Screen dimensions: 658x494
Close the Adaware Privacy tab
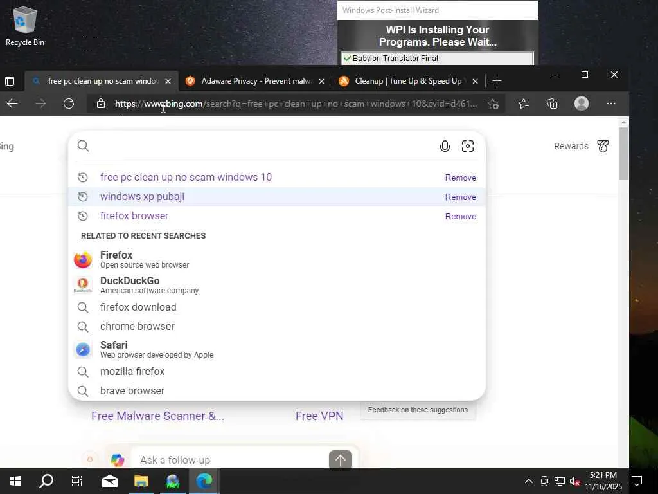click(x=321, y=81)
